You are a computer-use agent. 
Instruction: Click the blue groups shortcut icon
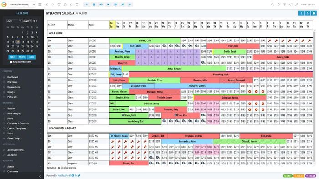(x=115, y=5)
